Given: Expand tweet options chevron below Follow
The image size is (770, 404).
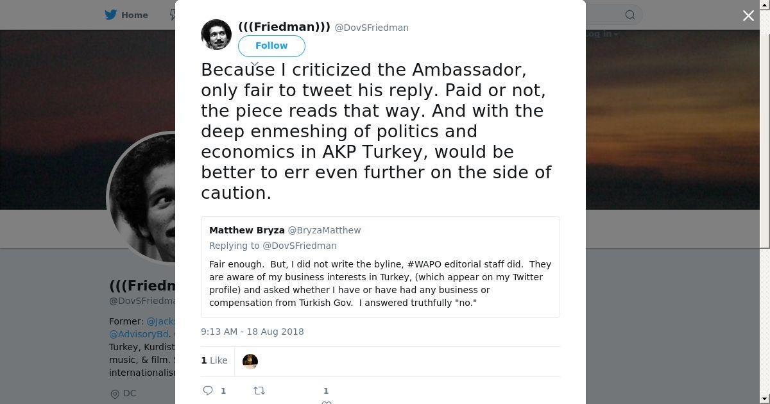Looking at the screenshot, I should click(254, 64).
